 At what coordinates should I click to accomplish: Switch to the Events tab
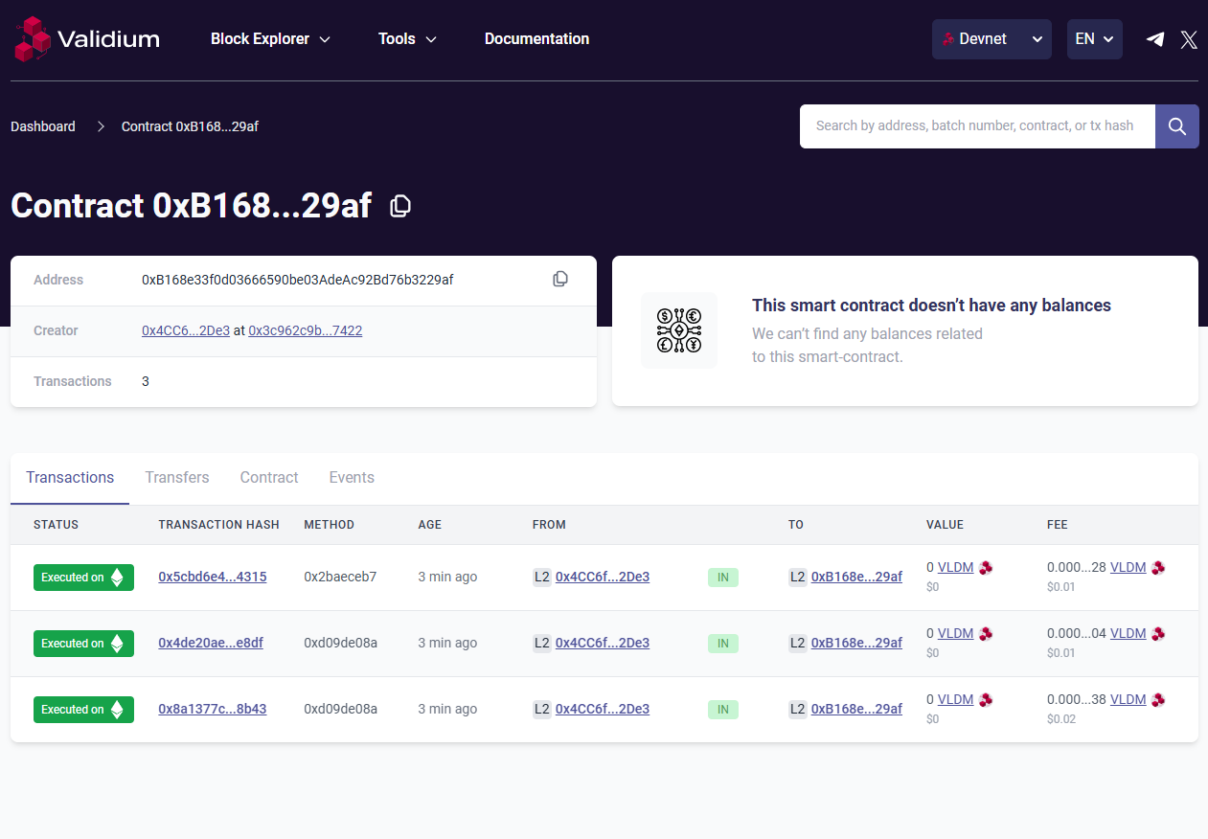[352, 477]
